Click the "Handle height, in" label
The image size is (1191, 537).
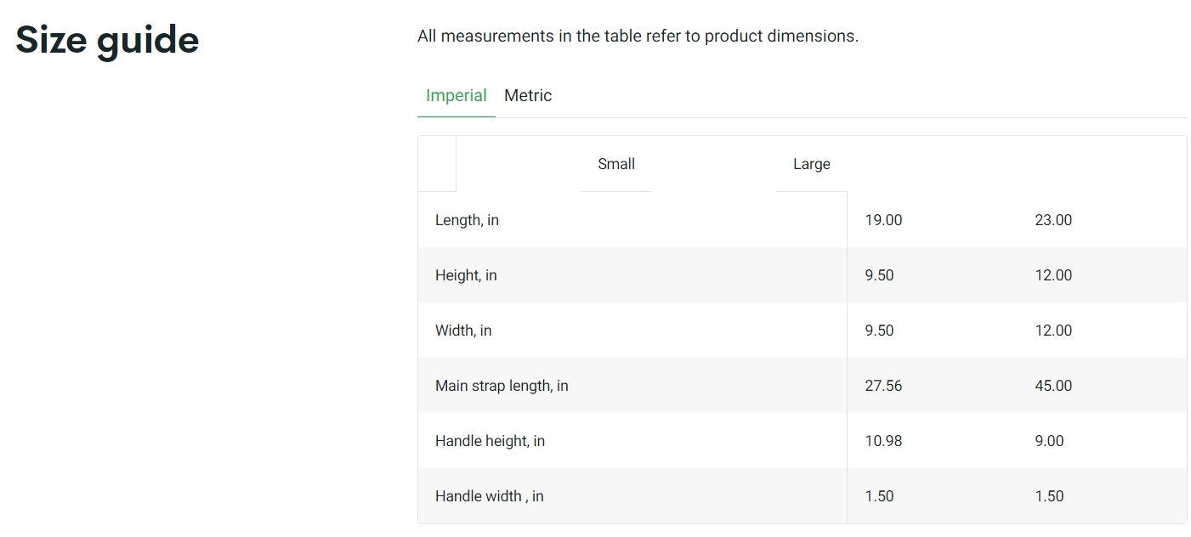[490, 441]
